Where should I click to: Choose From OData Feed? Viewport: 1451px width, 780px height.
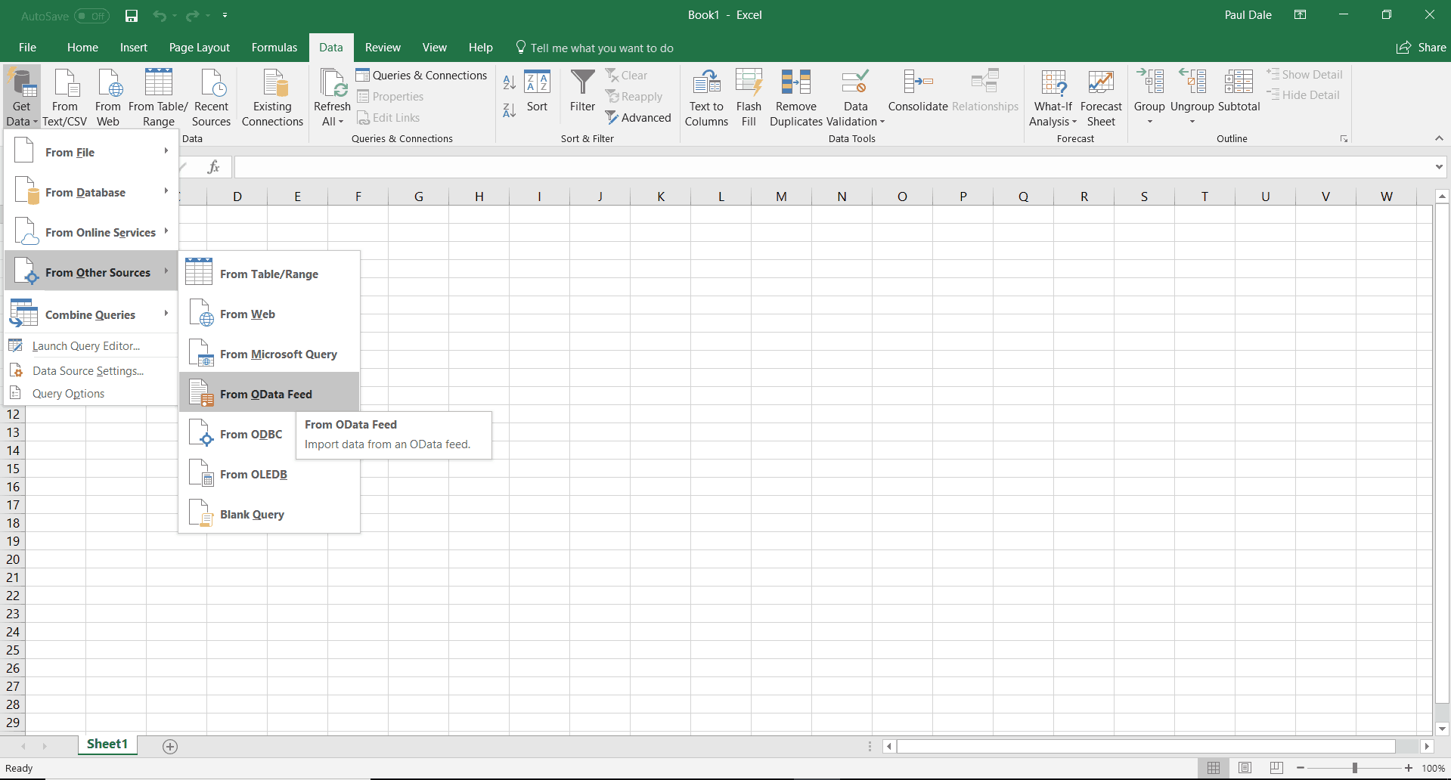(x=269, y=394)
